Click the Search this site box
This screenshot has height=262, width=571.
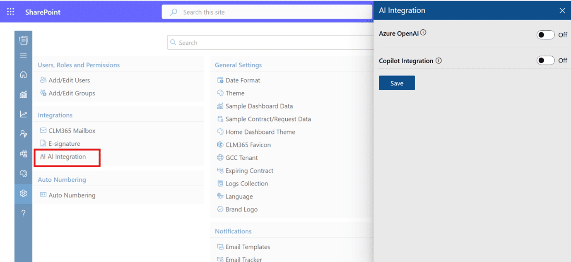point(269,12)
